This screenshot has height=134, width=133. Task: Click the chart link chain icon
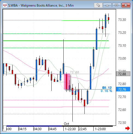(98, 5)
